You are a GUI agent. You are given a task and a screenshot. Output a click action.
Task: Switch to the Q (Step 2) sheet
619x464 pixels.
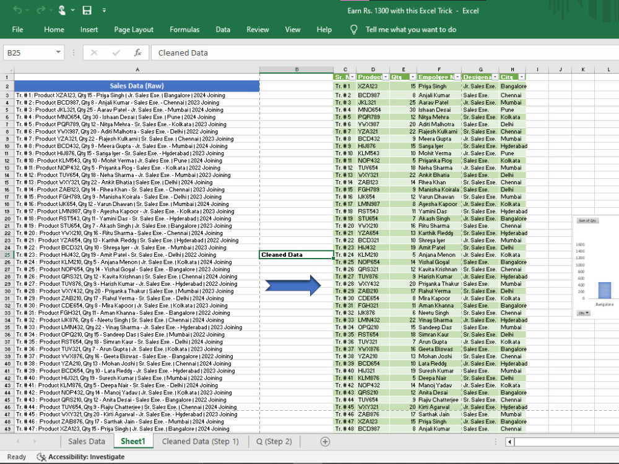(x=274, y=441)
